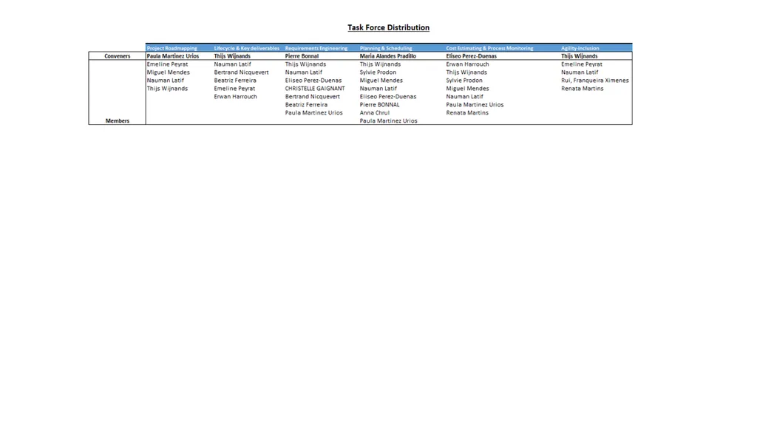Click Nauman Latif in Cost Estimating members
The height and width of the screenshot is (425, 757).
(465, 97)
